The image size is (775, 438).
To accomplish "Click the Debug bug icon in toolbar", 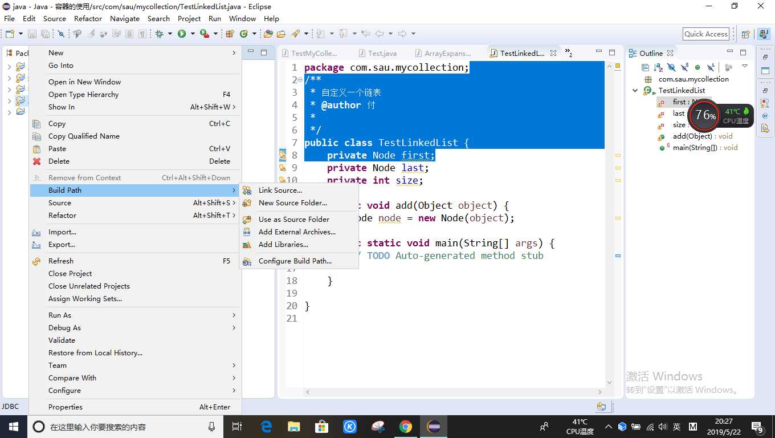I will [x=159, y=34].
